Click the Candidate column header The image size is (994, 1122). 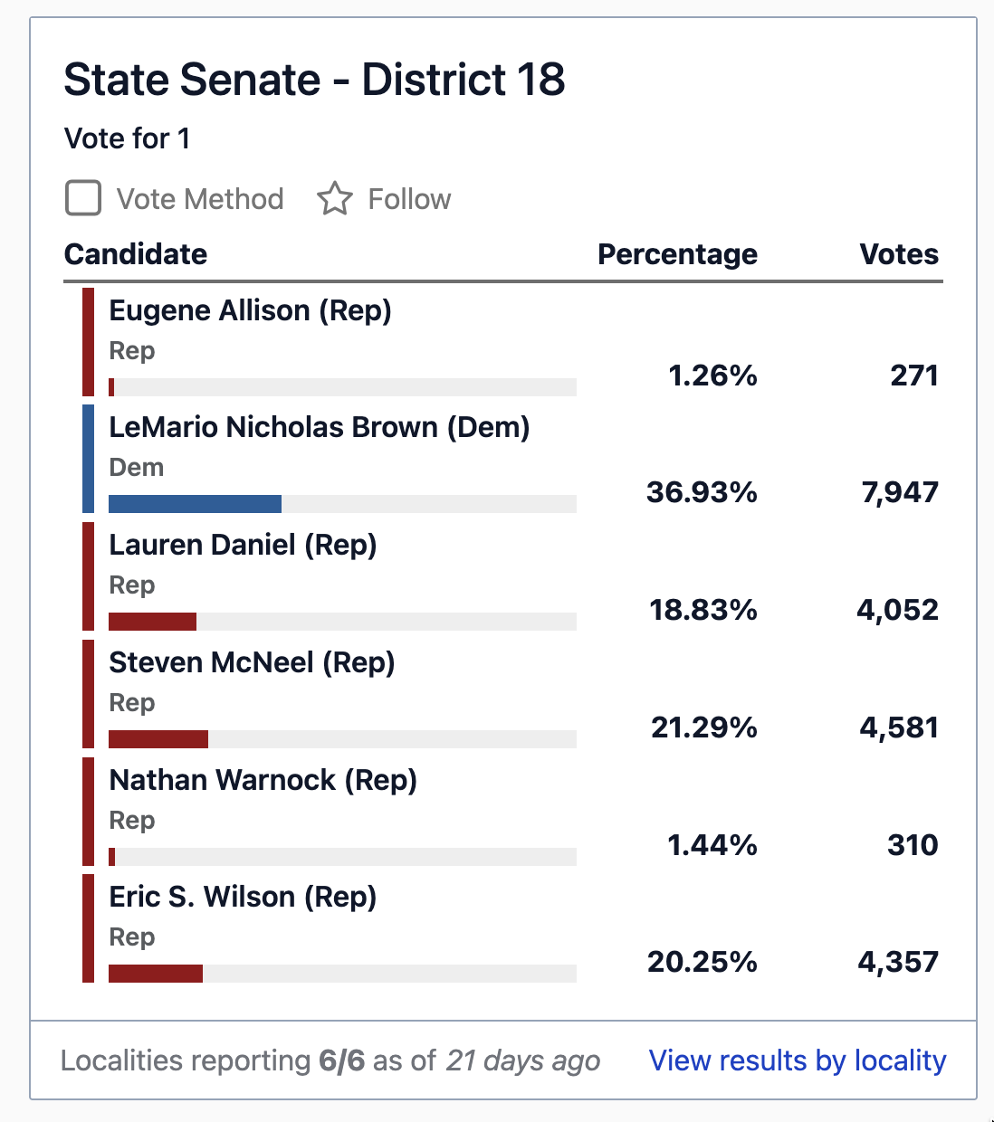point(135,254)
